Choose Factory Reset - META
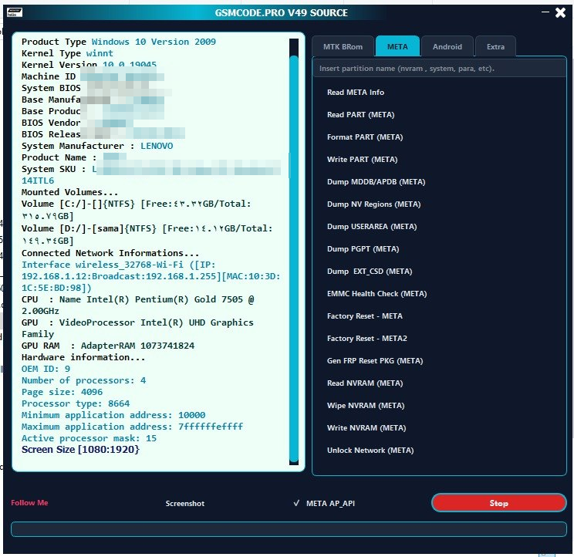574x557 pixels. [x=365, y=316]
